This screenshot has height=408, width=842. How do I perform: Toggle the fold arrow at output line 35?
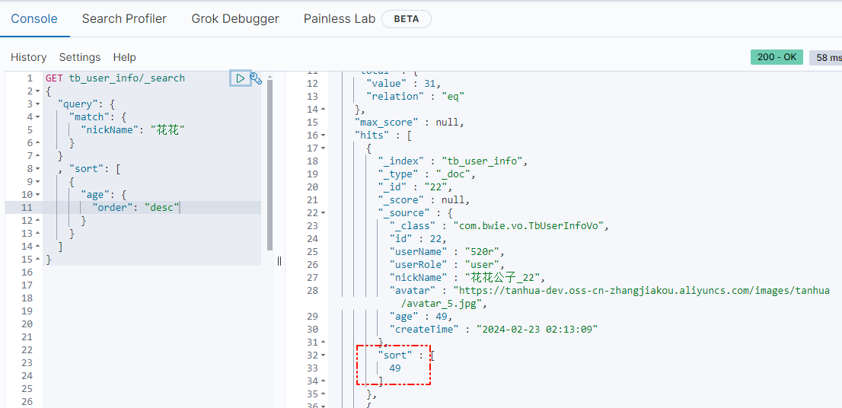[x=324, y=394]
